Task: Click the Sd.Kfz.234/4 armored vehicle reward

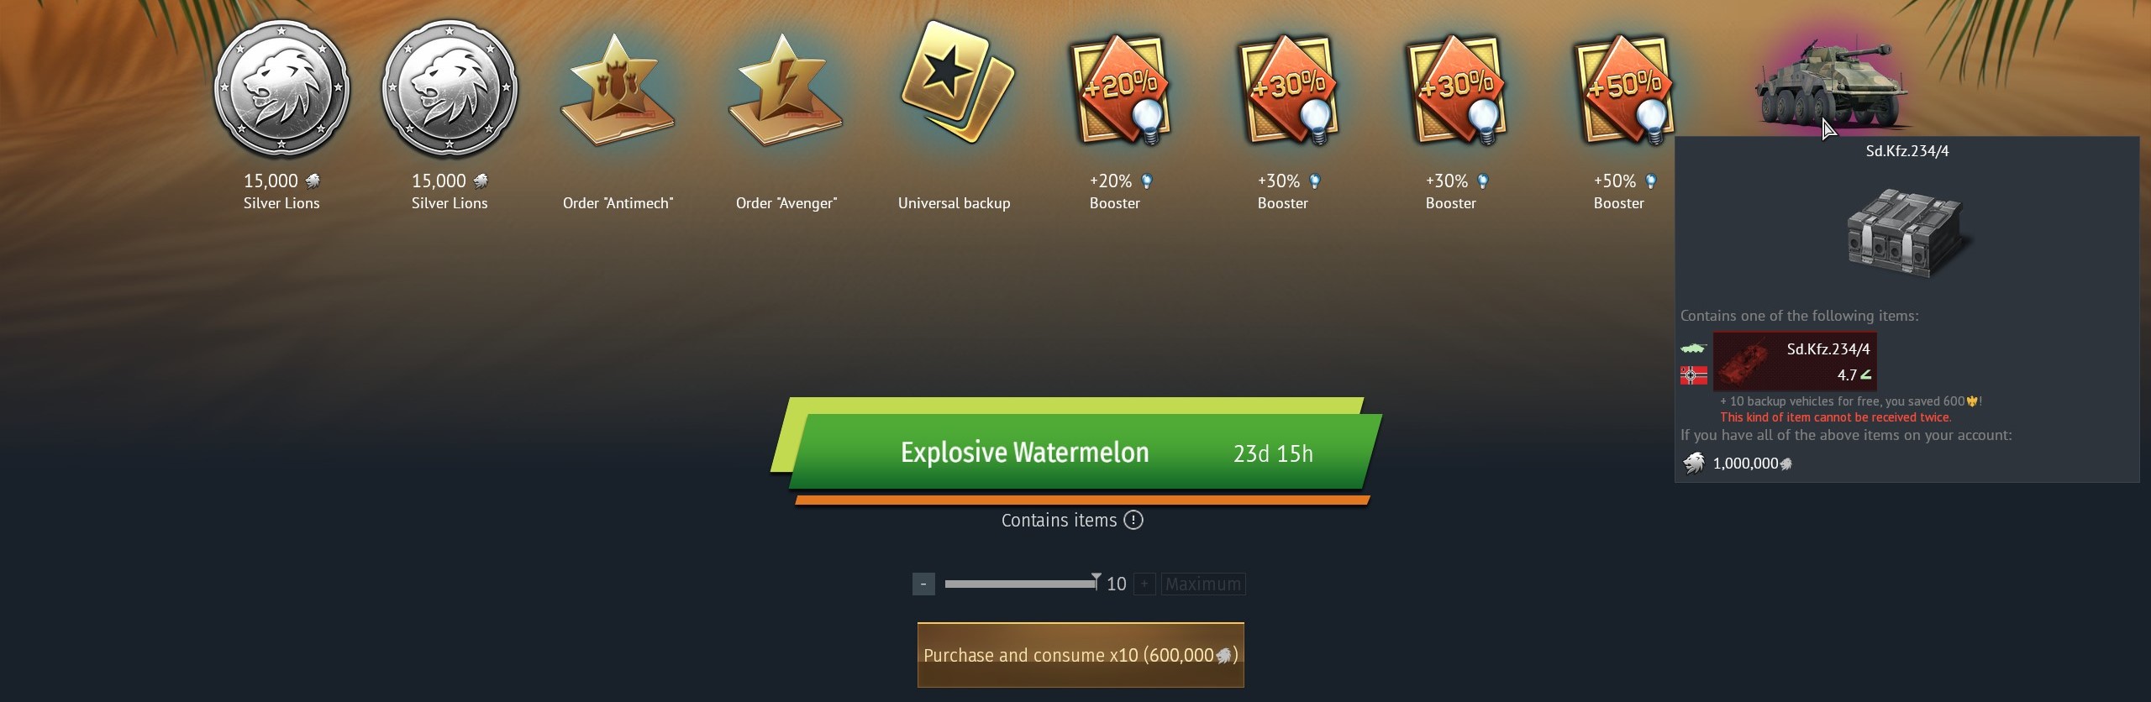Action: [x=1830, y=84]
